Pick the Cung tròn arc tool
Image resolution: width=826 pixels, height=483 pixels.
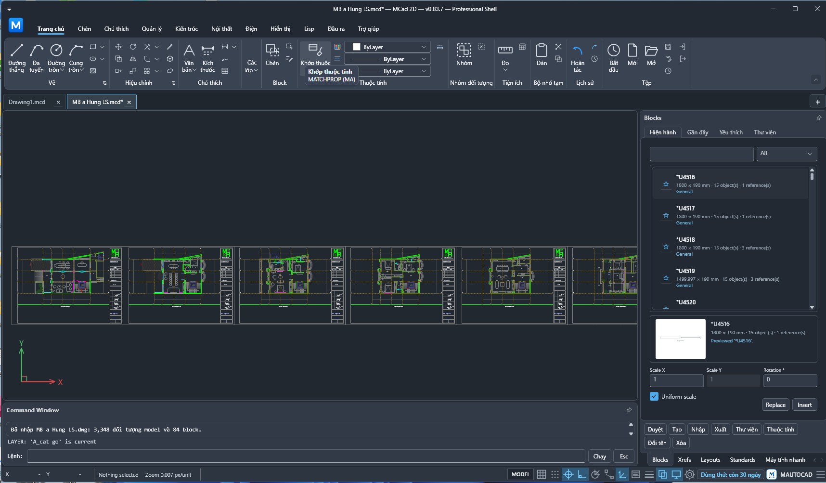(x=76, y=58)
